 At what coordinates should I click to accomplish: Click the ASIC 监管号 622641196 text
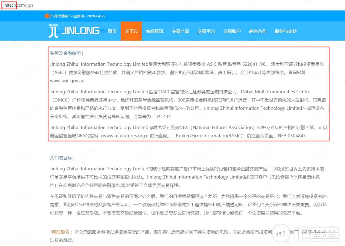(236, 64)
